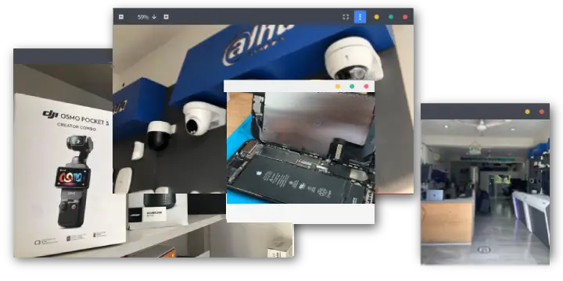Select the 59% zoom level readout
Image resolution: width=563 pixels, height=281 pixels.
pyautogui.click(x=143, y=17)
